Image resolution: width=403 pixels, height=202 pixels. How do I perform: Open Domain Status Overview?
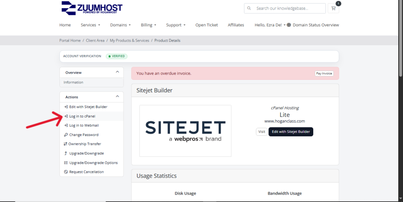point(316,25)
